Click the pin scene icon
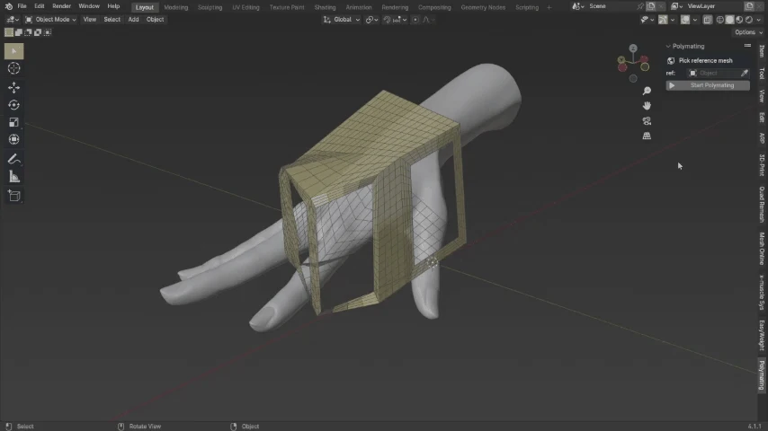The image size is (768, 431). (x=640, y=6)
